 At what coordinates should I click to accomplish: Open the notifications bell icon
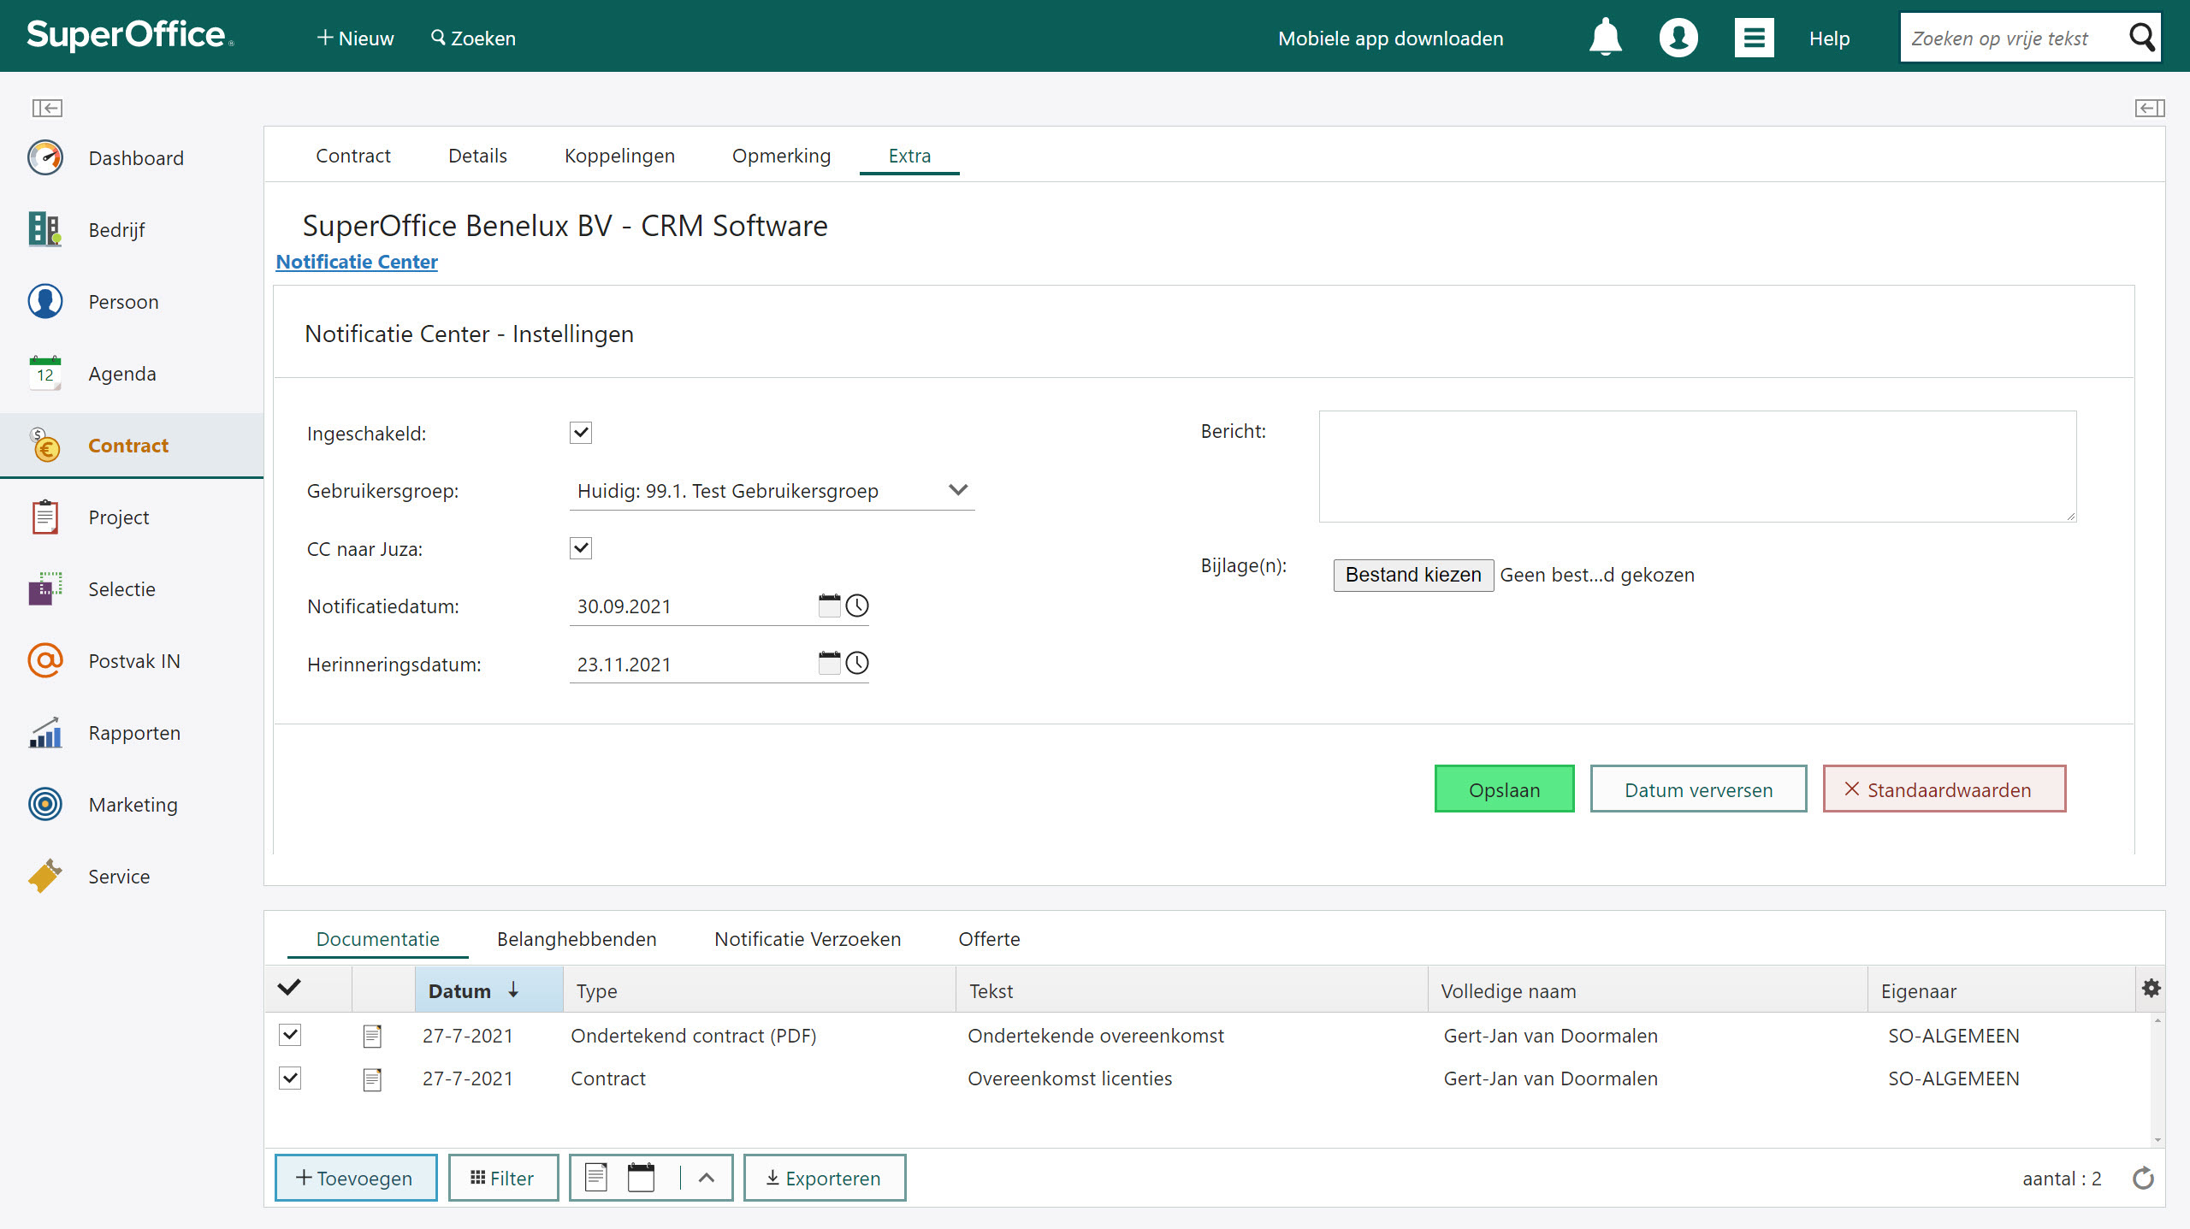[x=1605, y=38]
